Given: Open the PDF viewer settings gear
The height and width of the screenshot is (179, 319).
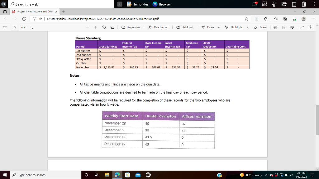Looking at the screenshot, I should click(x=311, y=27).
